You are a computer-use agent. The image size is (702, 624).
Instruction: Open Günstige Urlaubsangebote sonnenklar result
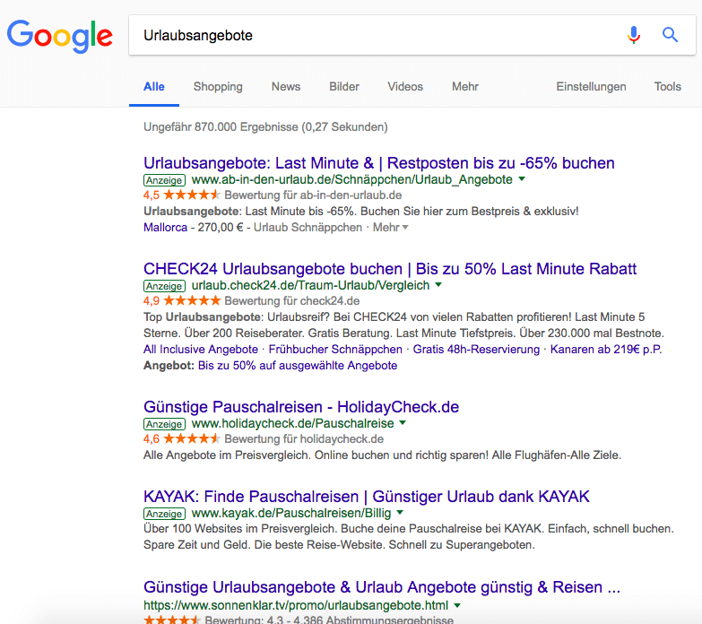pos(382,587)
